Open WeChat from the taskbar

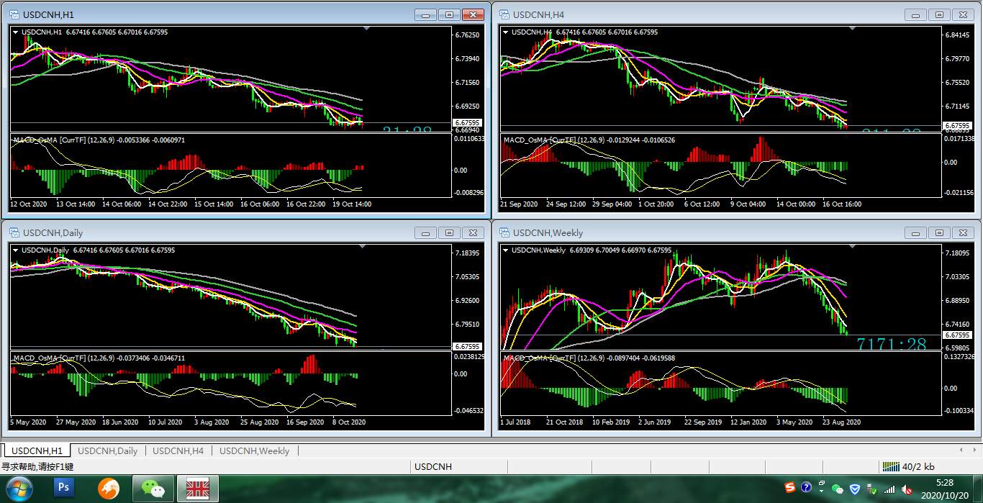pos(153,489)
